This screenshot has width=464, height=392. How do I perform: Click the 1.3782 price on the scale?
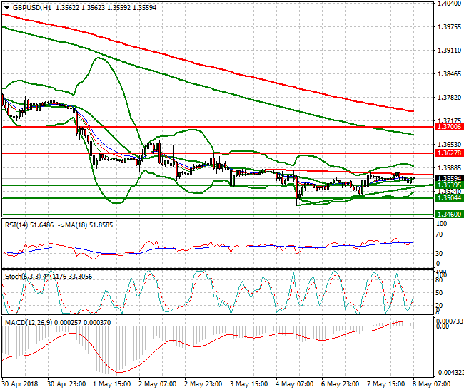click(x=446, y=97)
